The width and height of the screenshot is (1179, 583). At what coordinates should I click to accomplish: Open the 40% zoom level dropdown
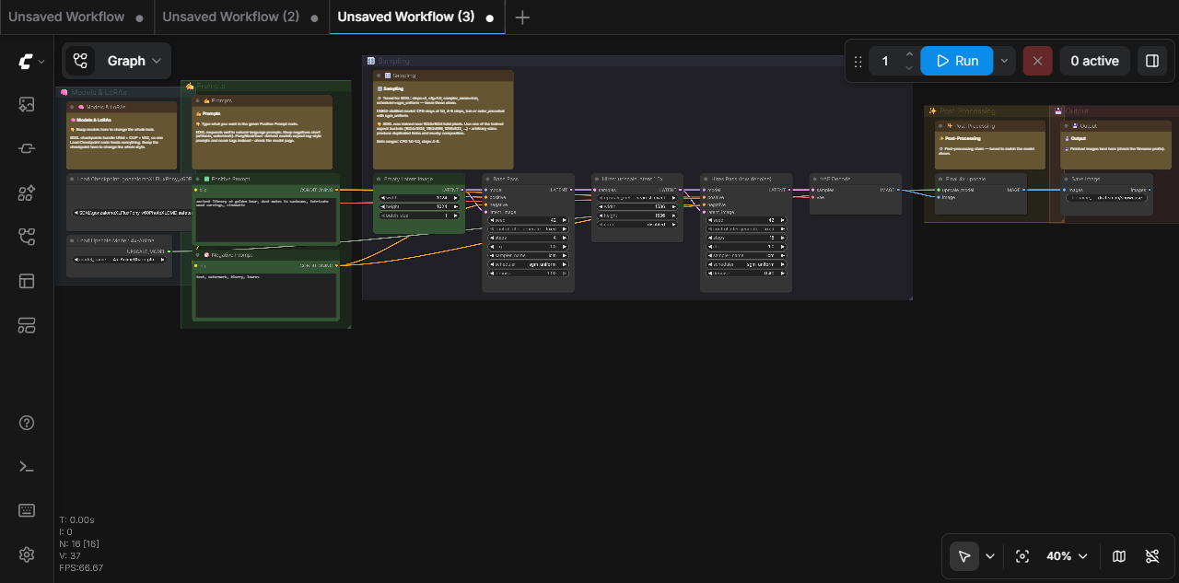click(1067, 556)
